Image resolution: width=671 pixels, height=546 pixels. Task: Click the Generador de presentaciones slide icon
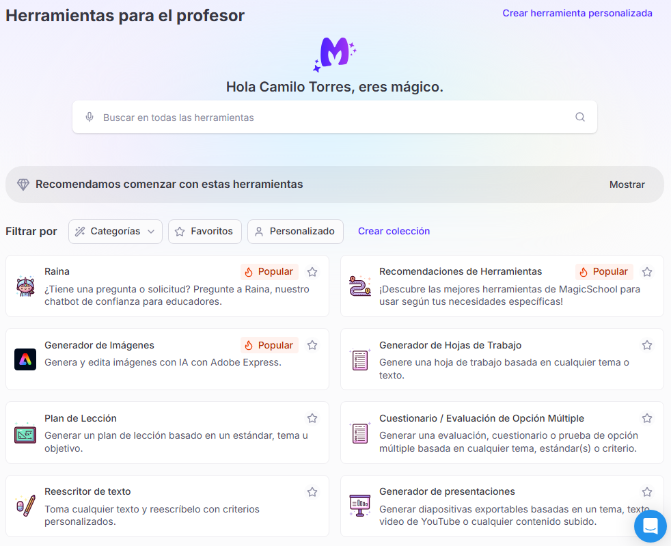pyautogui.click(x=359, y=506)
